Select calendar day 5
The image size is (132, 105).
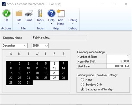(x=46, y=64)
